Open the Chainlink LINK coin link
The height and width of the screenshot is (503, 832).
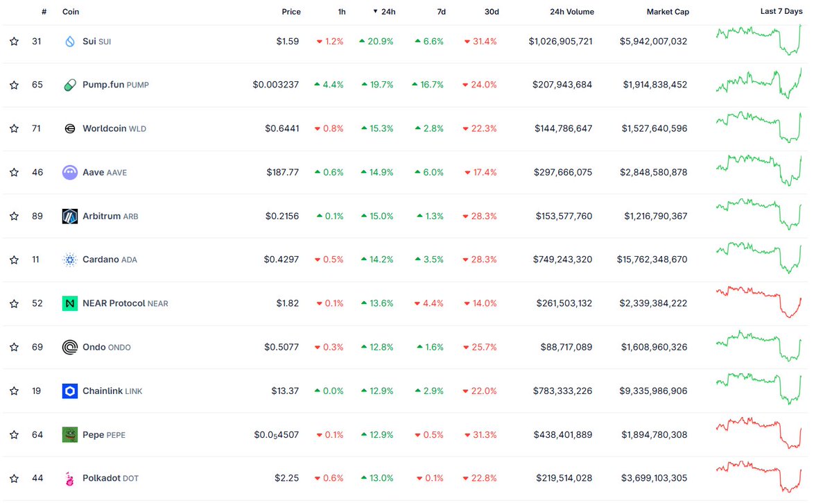tap(112, 391)
